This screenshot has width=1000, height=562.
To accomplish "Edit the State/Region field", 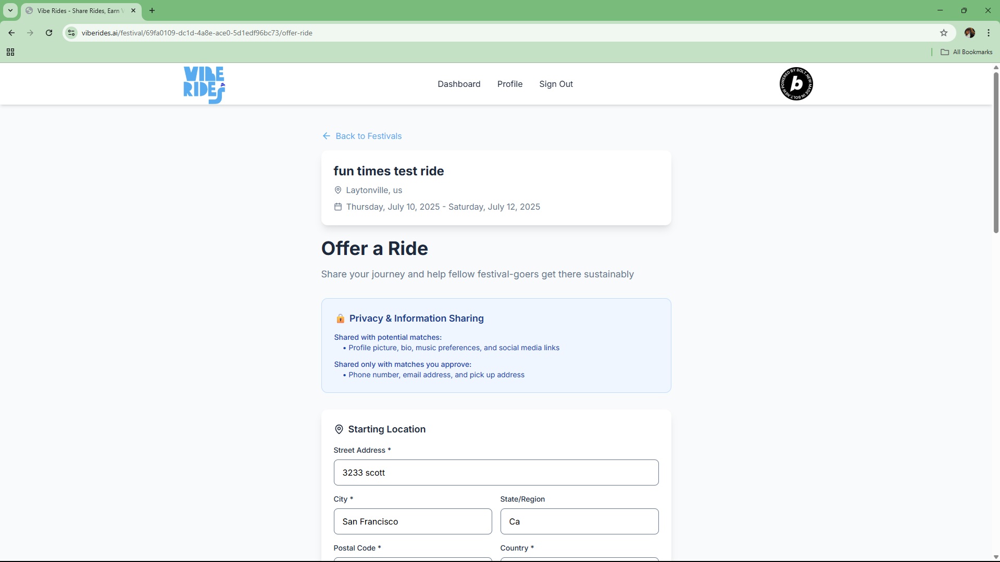I will tap(579, 521).
